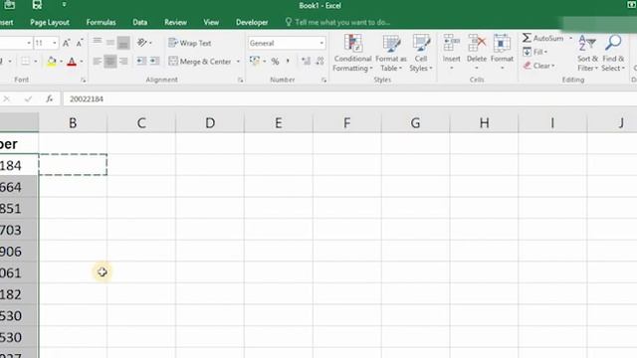Toggle Wrap Text
The image size is (637, 358).
pyautogui.click(x=190, y=43)
